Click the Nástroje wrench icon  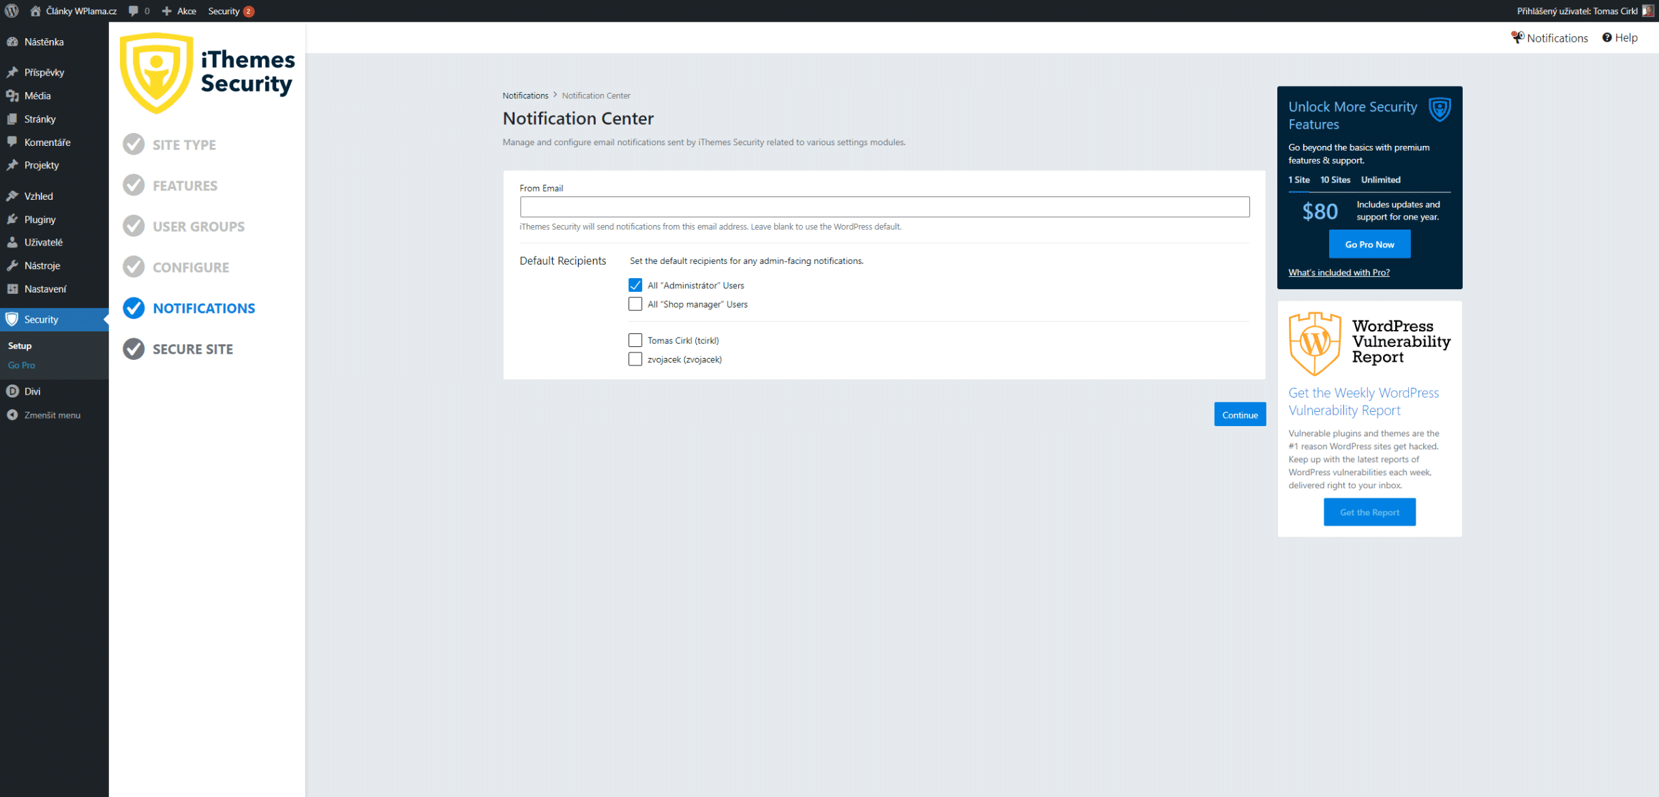12,265
